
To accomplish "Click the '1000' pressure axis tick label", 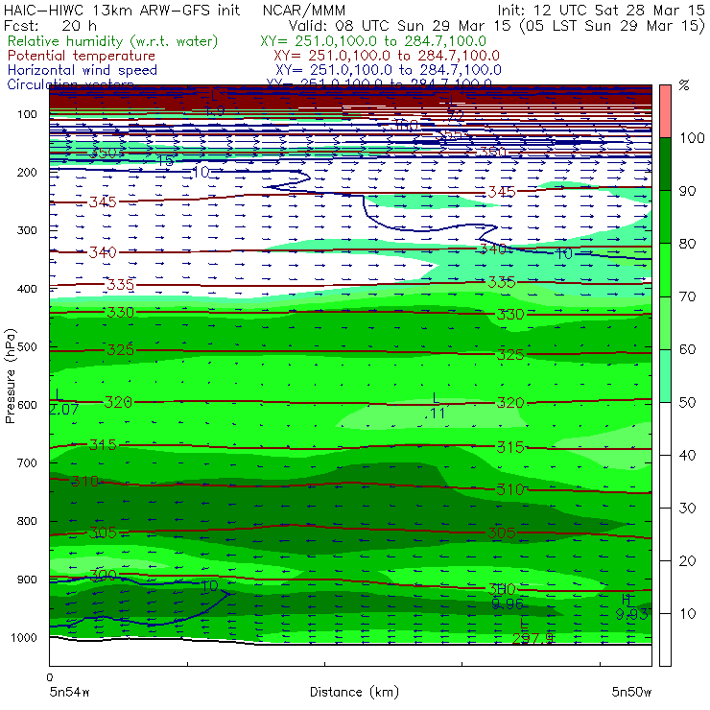I will [24, 637].
